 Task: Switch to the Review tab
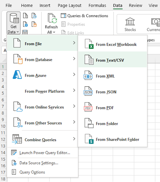[135, 5]
